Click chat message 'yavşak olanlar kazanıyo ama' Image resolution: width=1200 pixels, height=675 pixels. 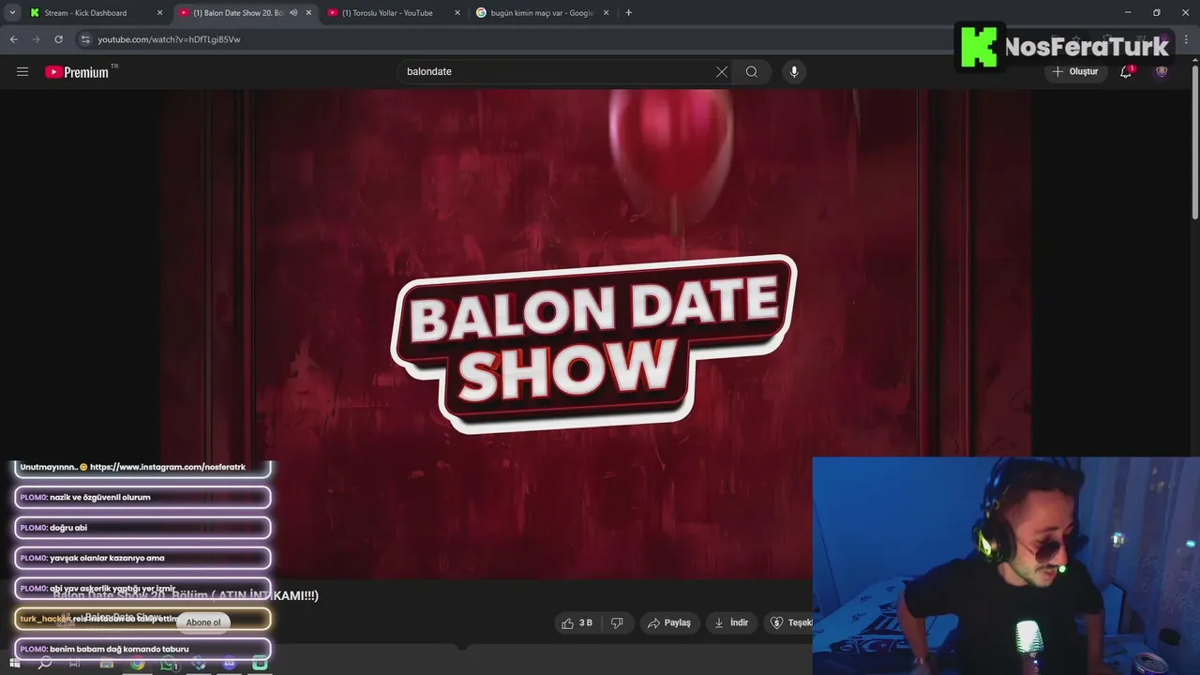142,558
